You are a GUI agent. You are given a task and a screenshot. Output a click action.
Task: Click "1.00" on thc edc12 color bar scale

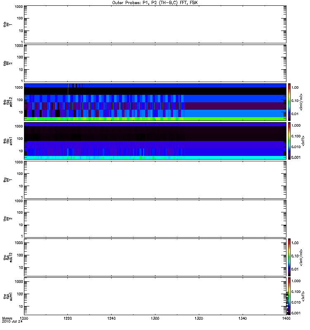[295, 243]
